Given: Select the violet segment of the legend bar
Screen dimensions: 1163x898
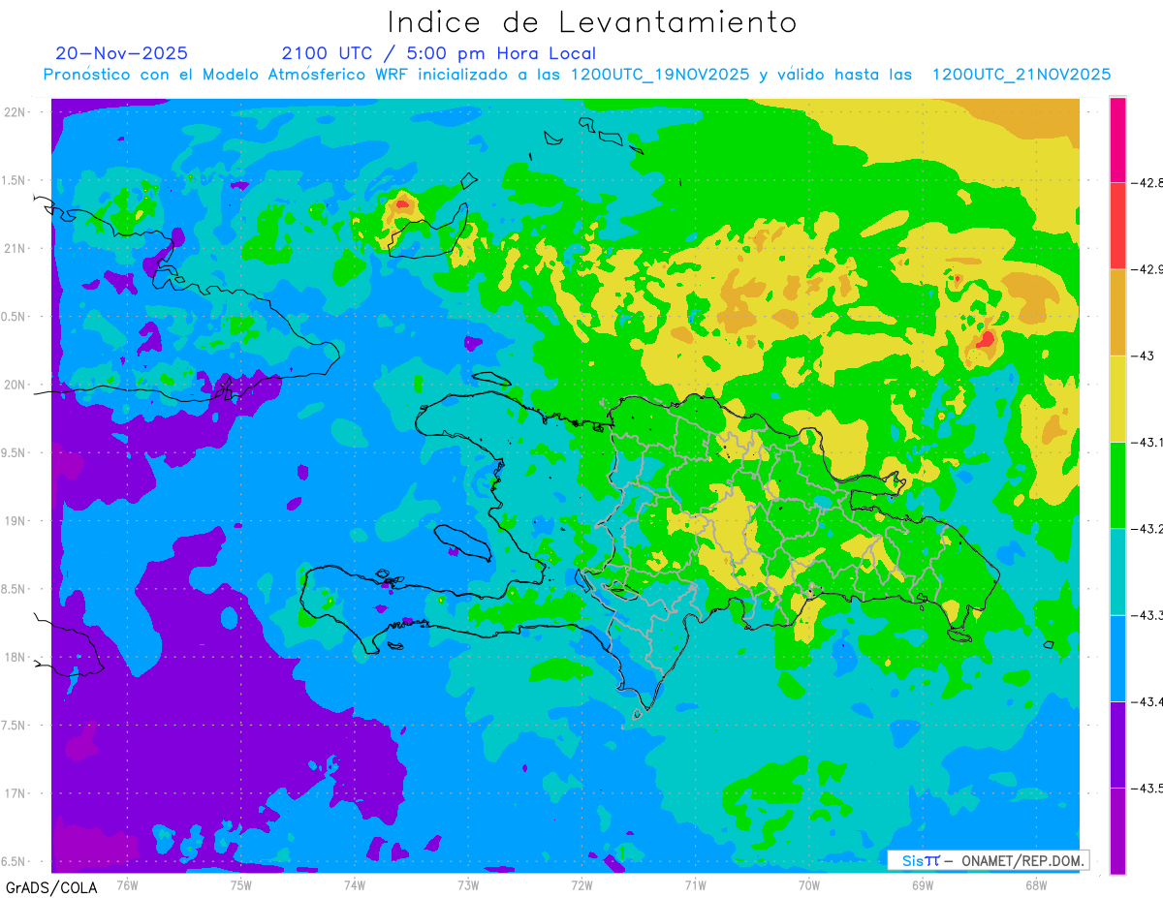Looking at the screenshot, I should click(1117, 744).
